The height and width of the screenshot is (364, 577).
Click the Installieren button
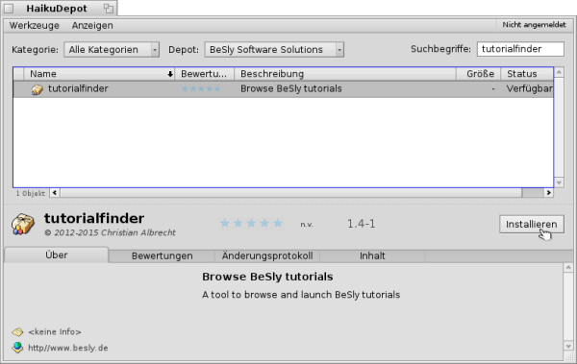pyautogui.click(x=532, y=225)
